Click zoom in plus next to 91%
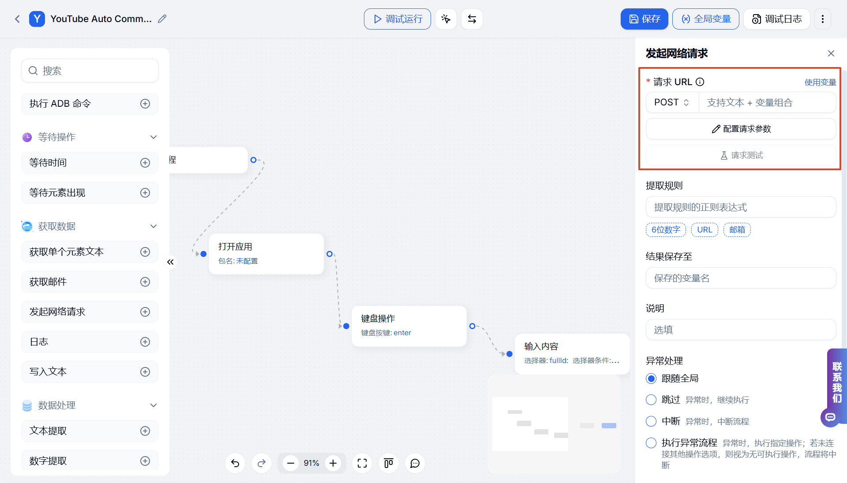Screen dimensions: 847x483 333,463
